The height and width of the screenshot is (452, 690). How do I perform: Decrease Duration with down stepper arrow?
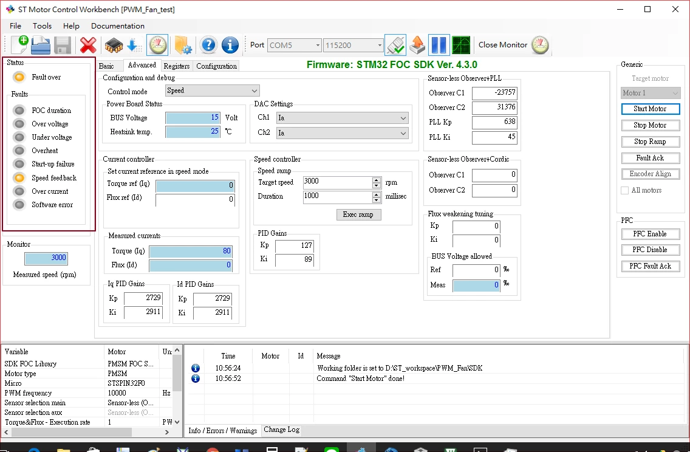pyautogui.click(x=376, y=200)
